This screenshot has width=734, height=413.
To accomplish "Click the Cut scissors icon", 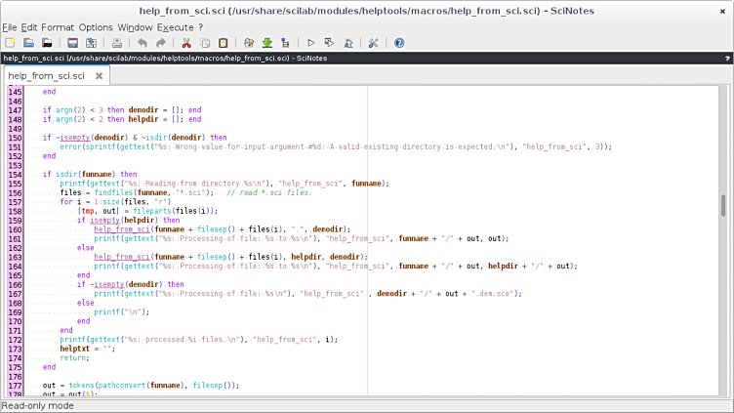I will click(x=186, y=43).
